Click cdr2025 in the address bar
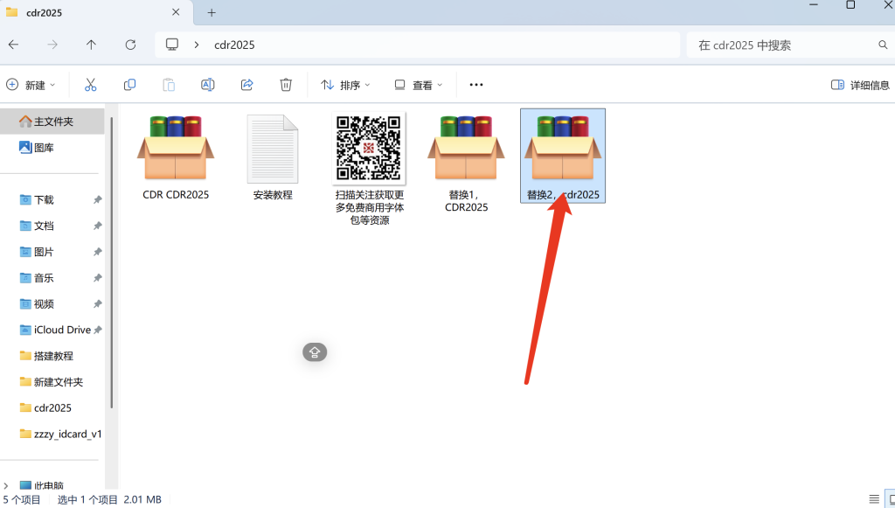Screen dimensions: 895x508 coord(234,45)
